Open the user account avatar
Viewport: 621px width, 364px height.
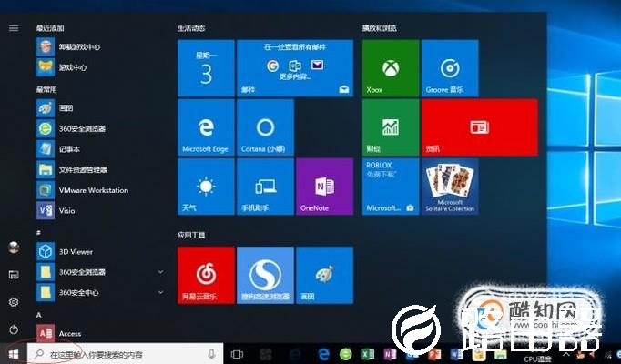click(x=14, y=248)
